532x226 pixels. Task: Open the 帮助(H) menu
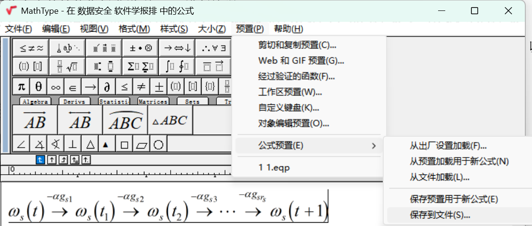point(288,29)
